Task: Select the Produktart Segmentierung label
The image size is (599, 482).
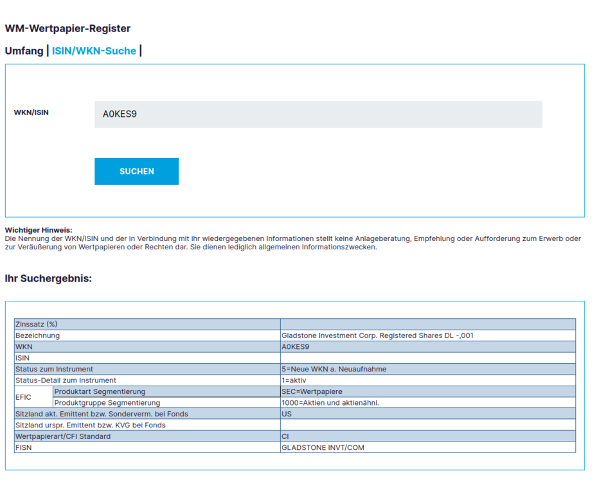Action: click(100, 391)
